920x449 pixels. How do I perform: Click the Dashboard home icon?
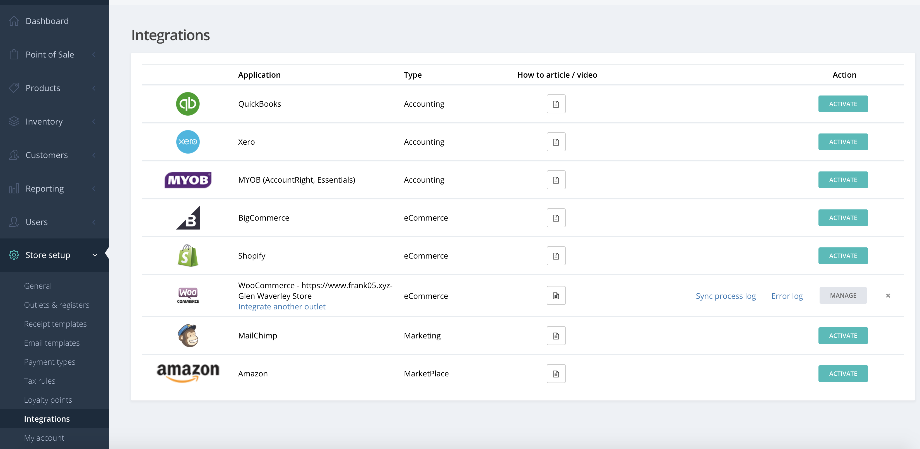click(14, 21)
